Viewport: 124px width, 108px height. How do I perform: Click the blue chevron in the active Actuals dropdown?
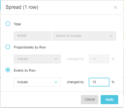pos(56,82)
